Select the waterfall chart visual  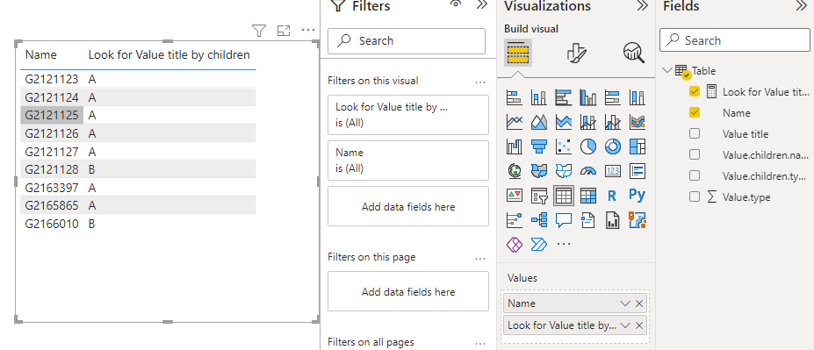[514, 146]
